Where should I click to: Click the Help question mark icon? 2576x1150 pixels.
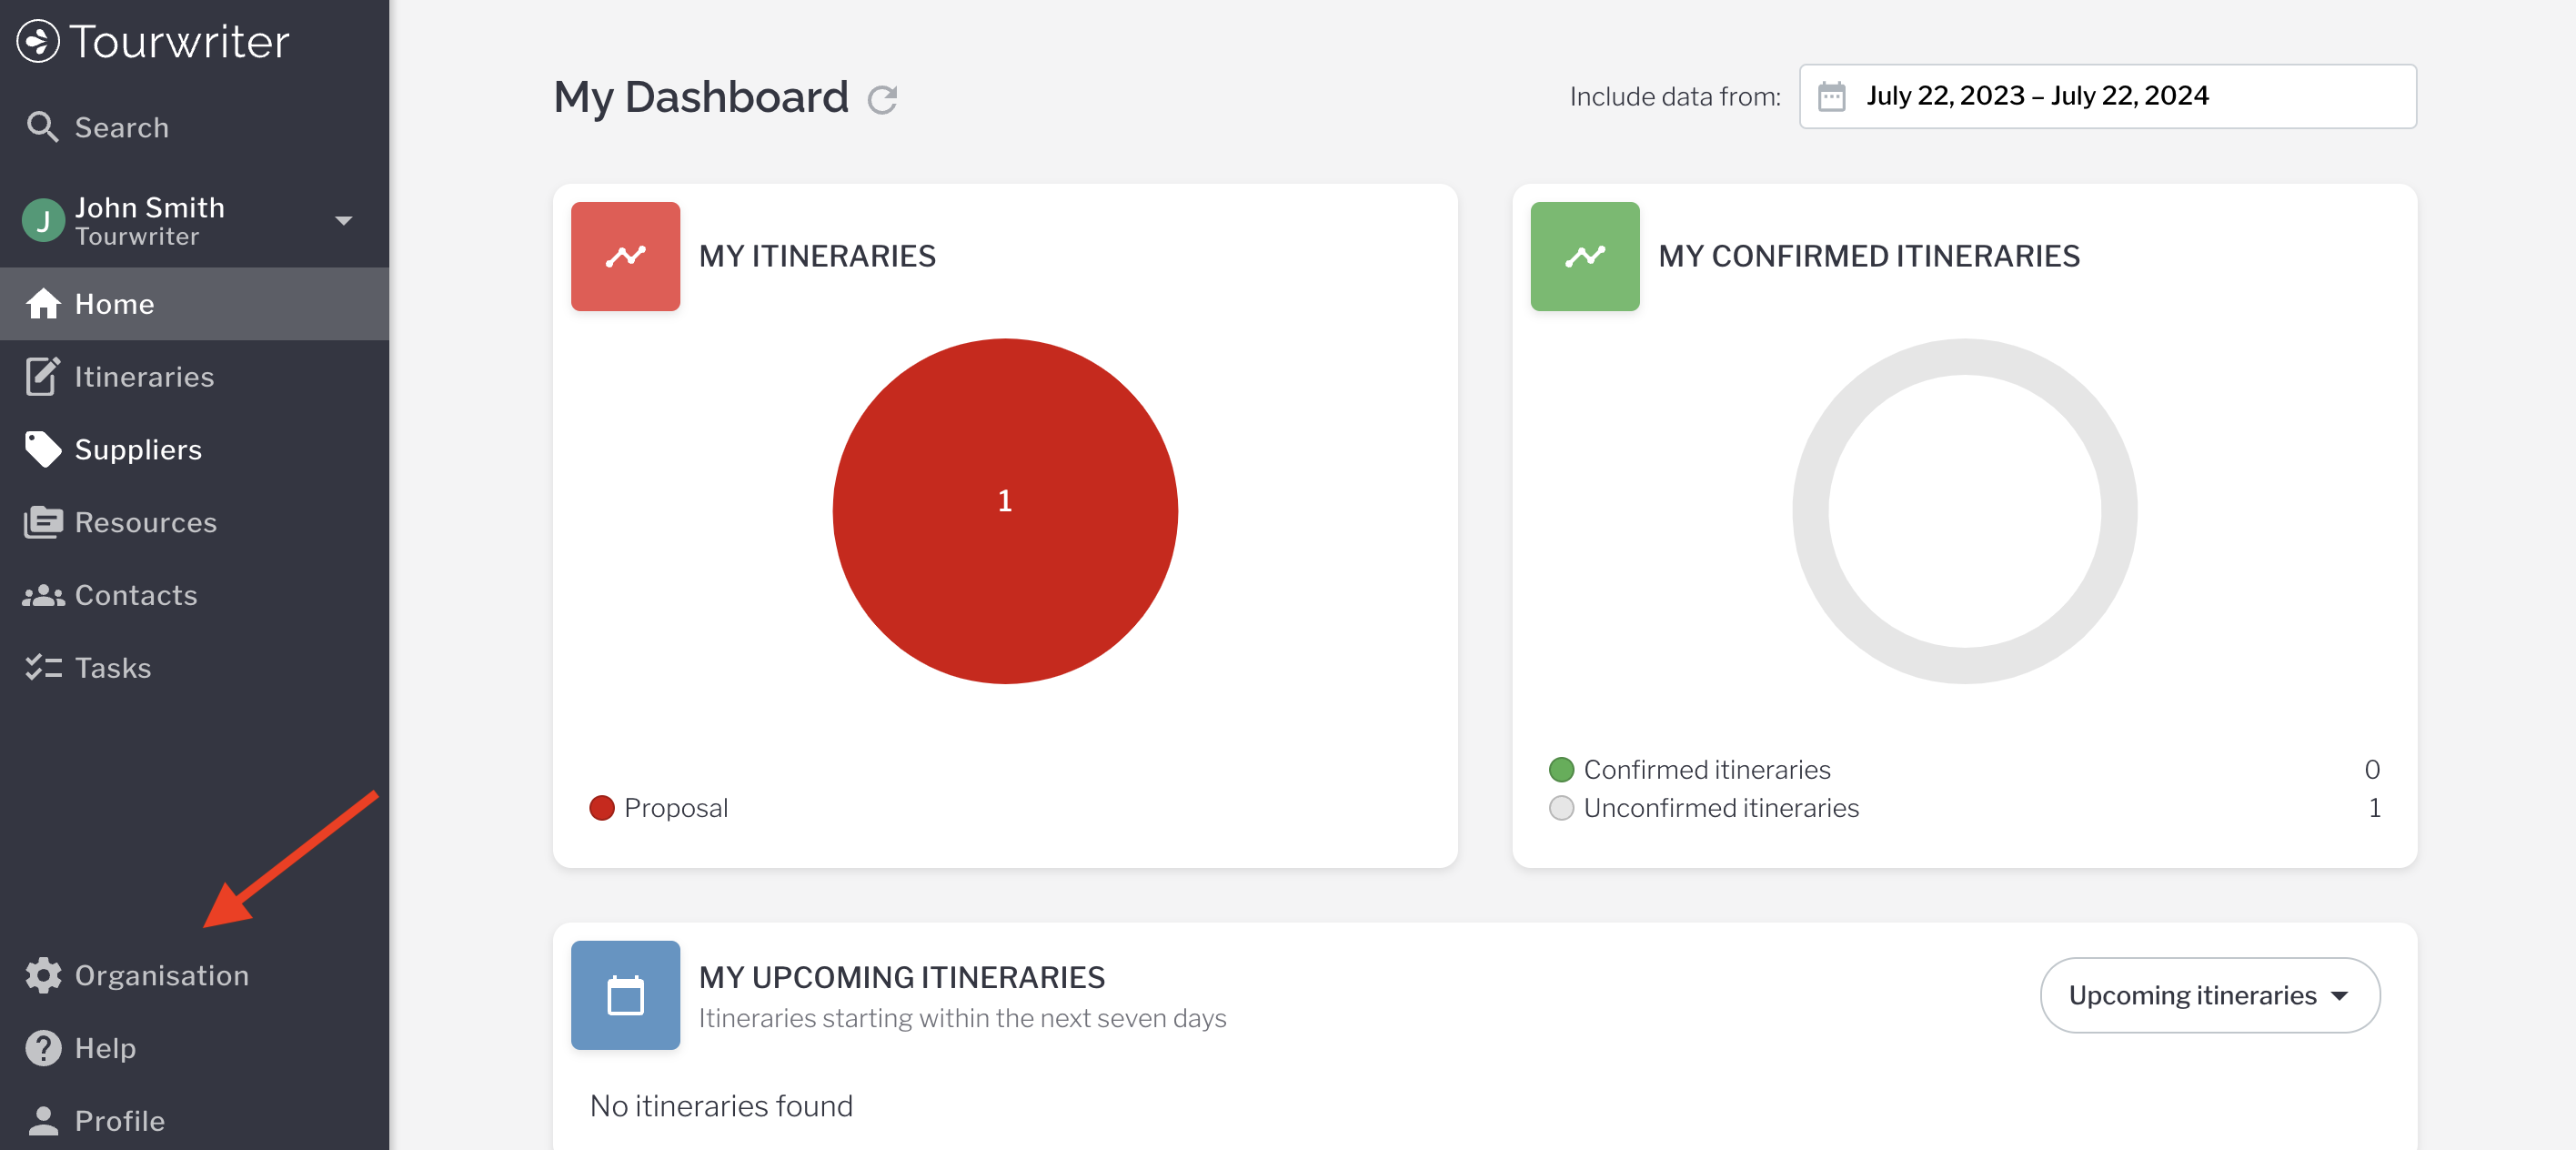pos(43,1048)
